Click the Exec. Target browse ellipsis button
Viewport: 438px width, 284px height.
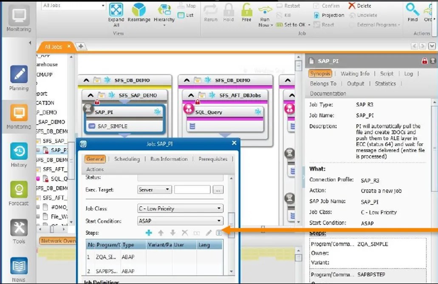coord(218,190)
